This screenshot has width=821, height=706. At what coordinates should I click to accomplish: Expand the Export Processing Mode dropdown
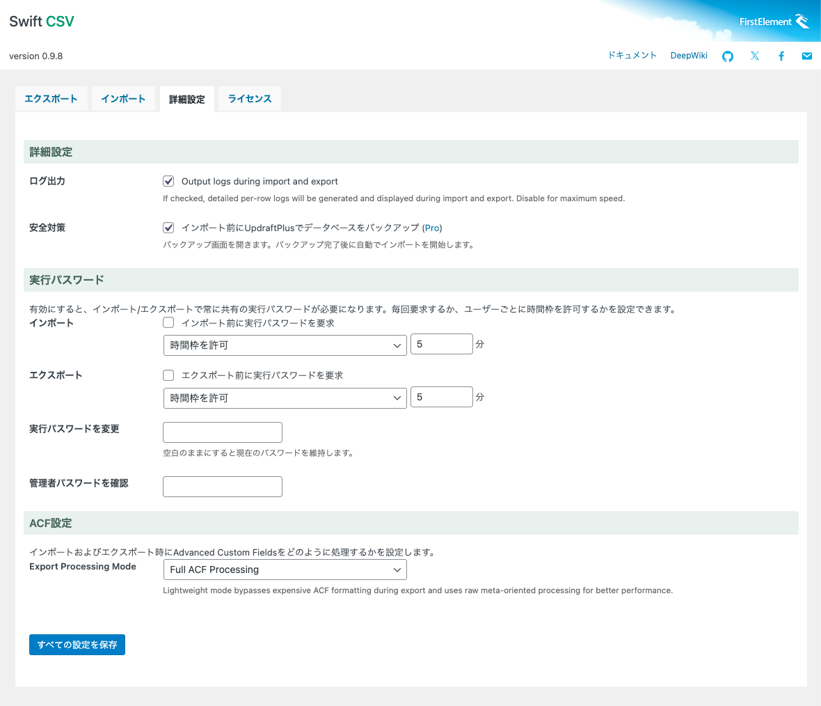[285, 570]
